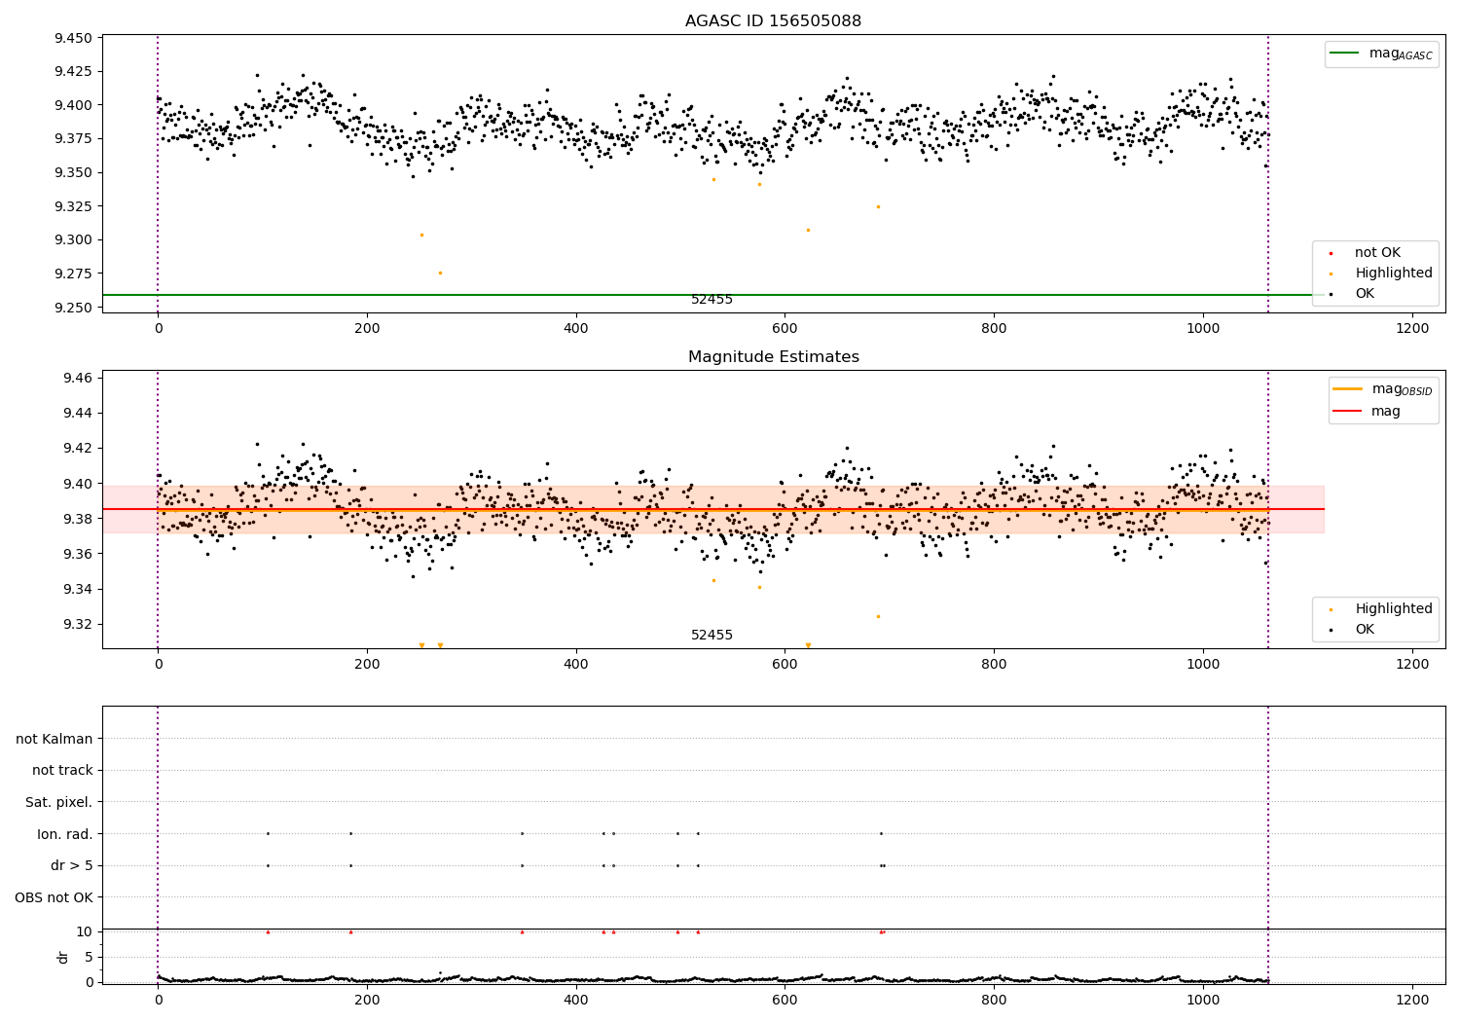Click the lowest orange highlighted point near 9.275

[x=440, y=274]
